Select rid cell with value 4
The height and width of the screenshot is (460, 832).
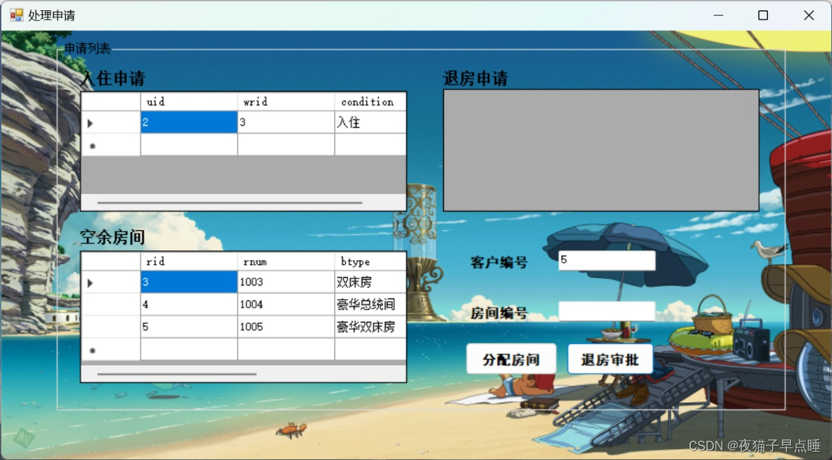coord(189,305)
